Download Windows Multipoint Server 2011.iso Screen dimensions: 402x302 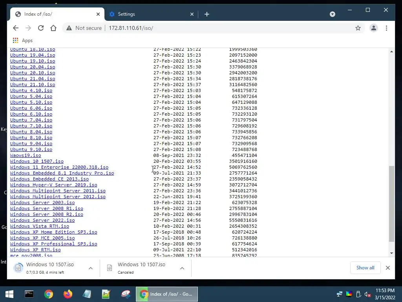click(58, 191)
